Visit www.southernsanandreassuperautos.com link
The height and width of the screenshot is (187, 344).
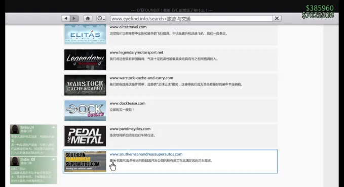[146, 154]
